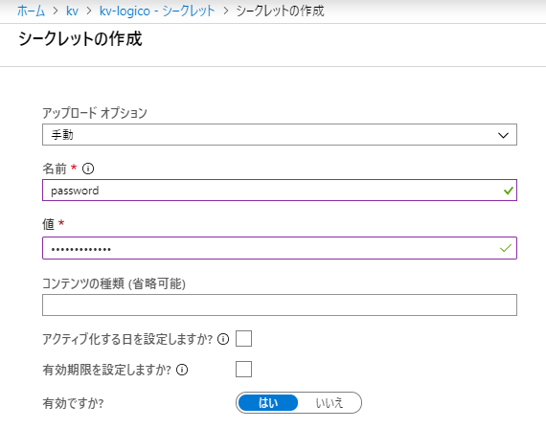The width and height of the screenshot is (546, 429).
Task: Click the シークレットの作成 page title
Action: (80, 38)
